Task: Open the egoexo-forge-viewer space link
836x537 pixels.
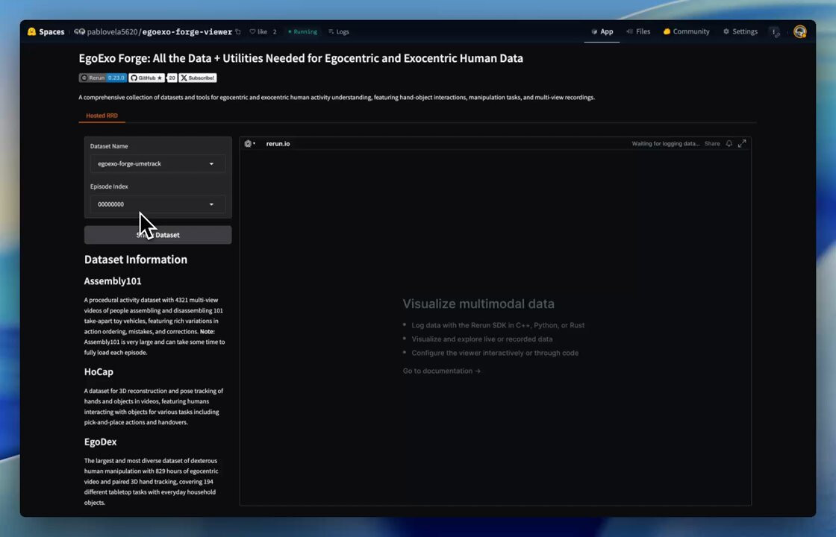Action: (x=187, y=32)
